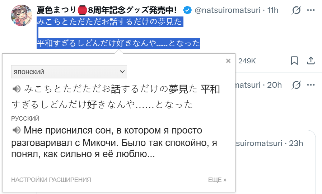Click the Grok icon on the 20h tweet
Image resolution: width=322 pixels, height=194 pixels.
(x=296, y=85)
